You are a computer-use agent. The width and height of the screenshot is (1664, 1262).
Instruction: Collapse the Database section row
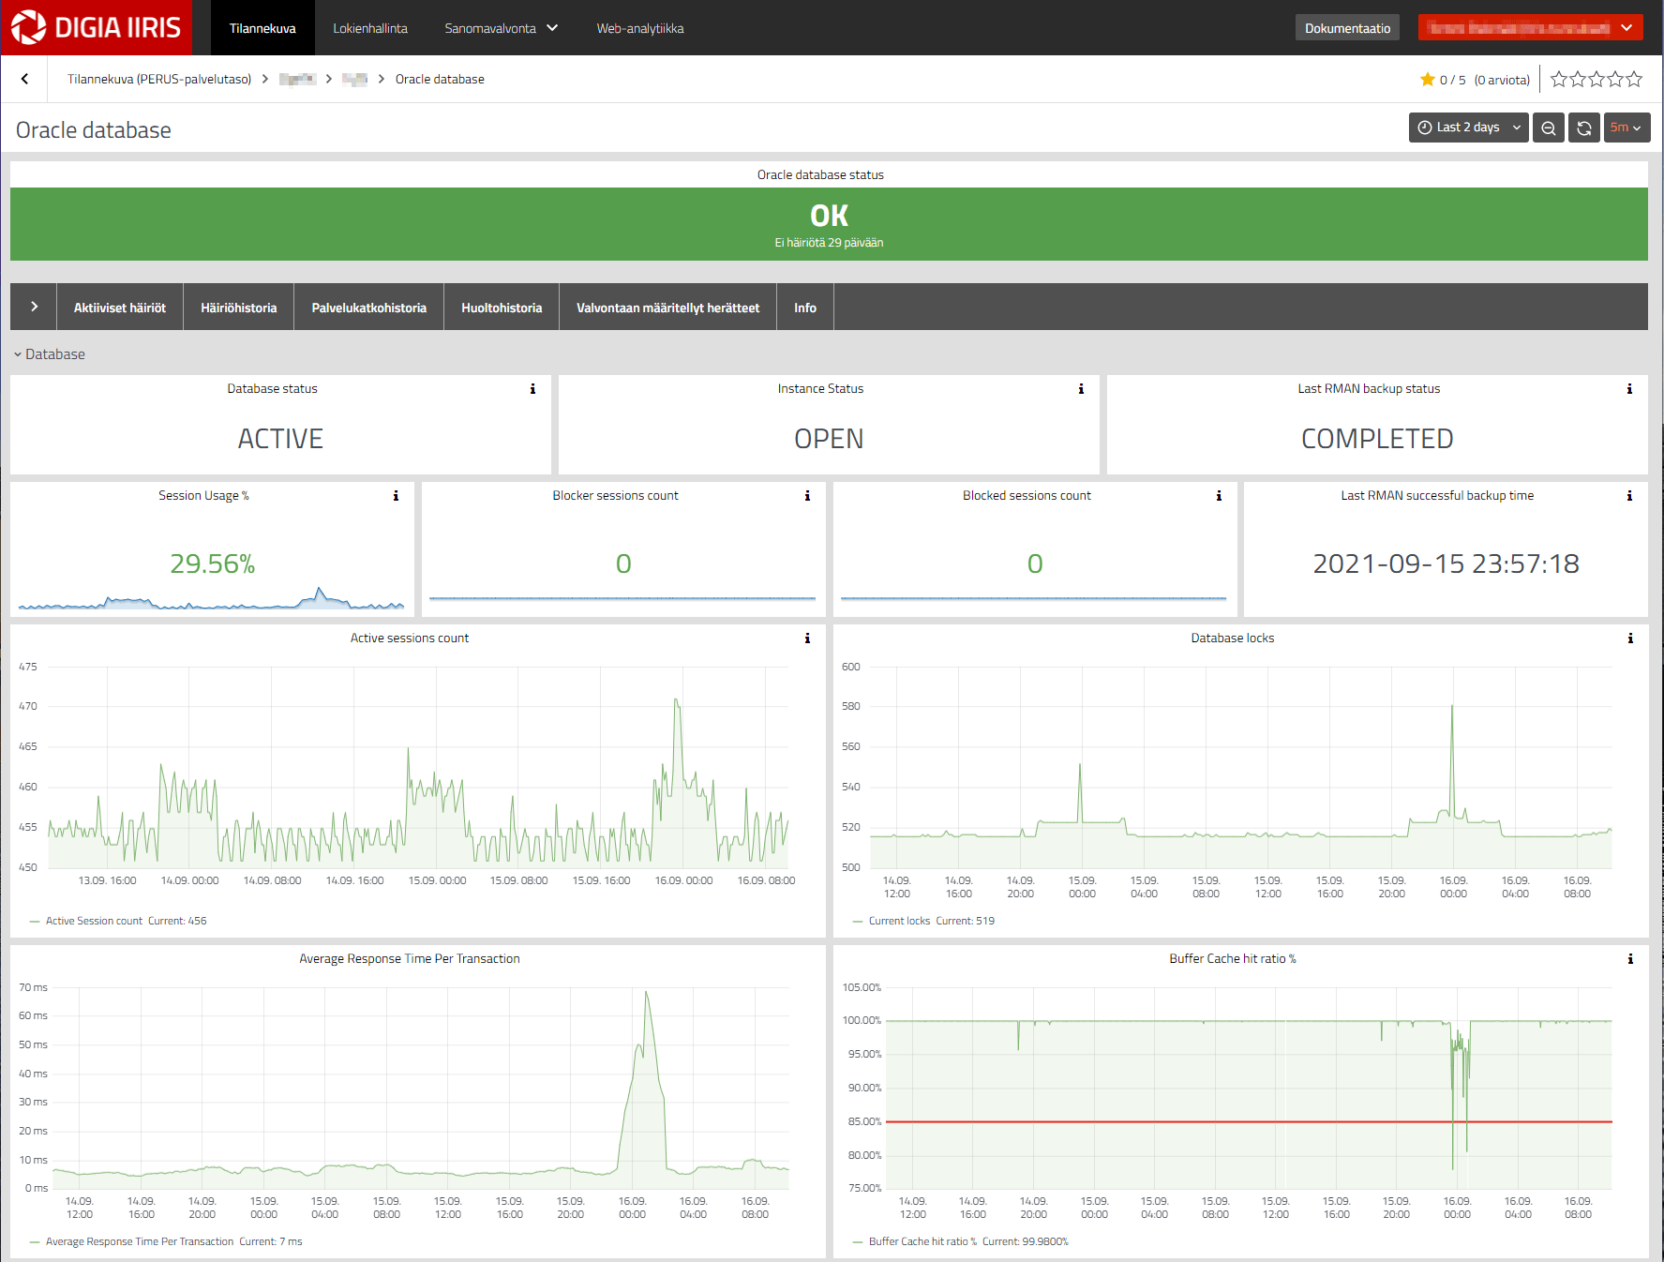tap(50, 354)
